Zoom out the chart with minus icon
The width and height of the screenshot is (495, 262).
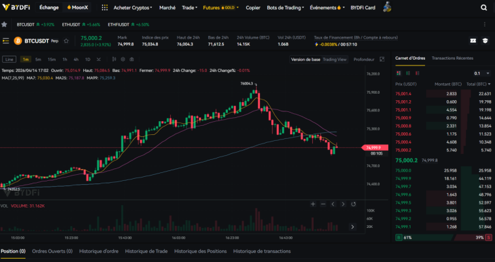tap(323, 204)
